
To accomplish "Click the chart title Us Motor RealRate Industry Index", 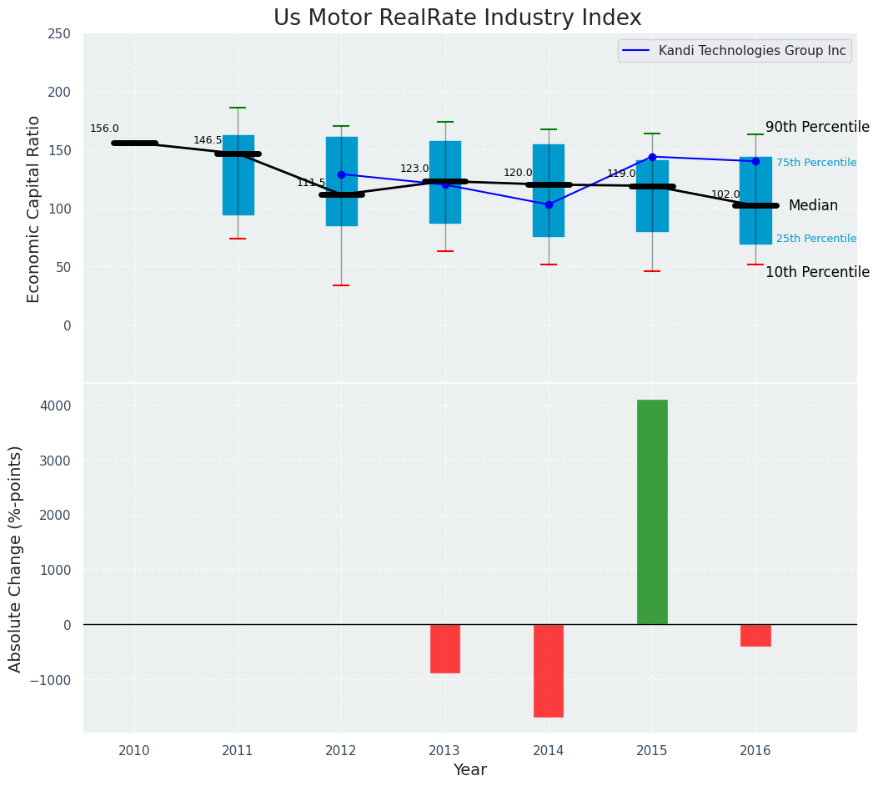I will point(458,18).
